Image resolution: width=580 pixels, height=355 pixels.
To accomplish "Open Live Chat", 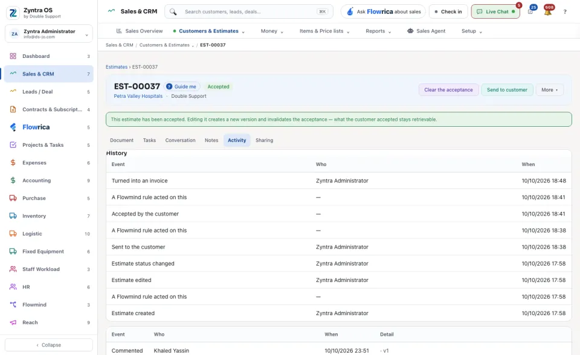I will [495, 12].
